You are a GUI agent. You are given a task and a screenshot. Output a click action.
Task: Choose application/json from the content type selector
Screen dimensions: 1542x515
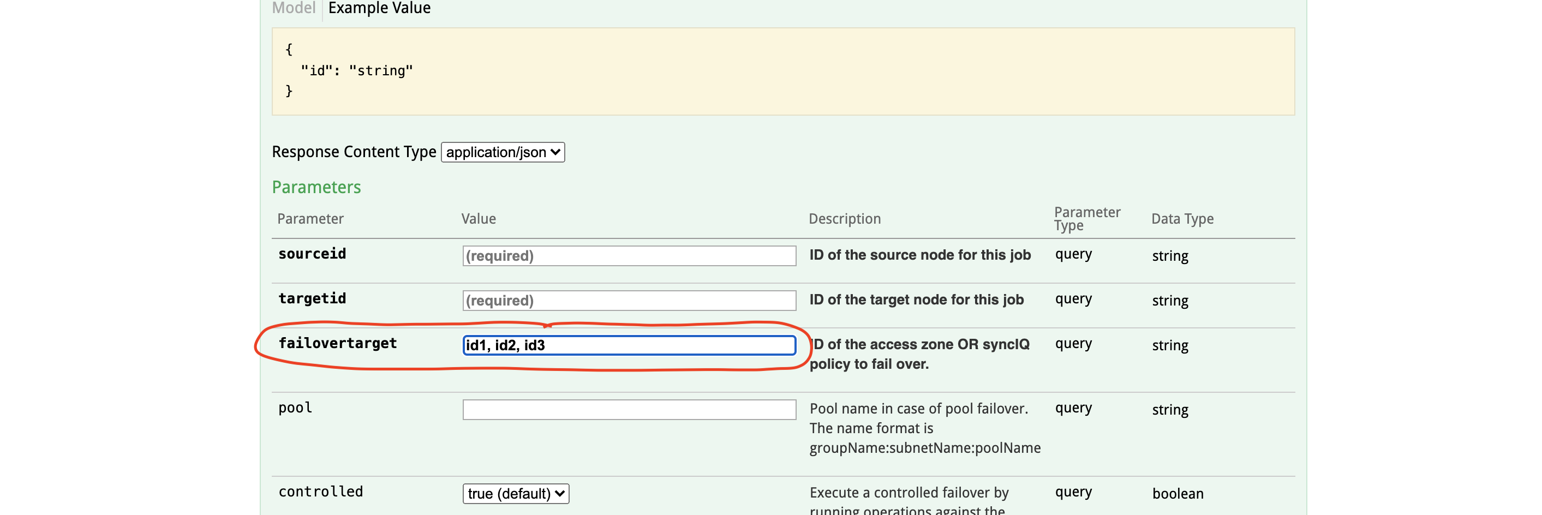[x=501, y=152]
